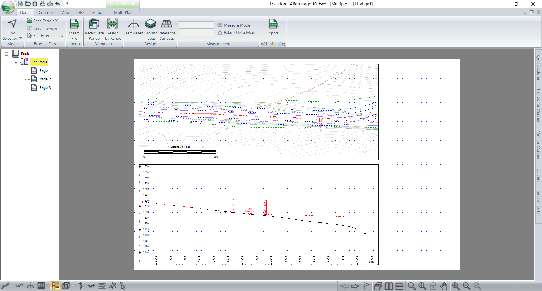Click the hierarchy tree icon in bottom toolbar

click(123, 286)
